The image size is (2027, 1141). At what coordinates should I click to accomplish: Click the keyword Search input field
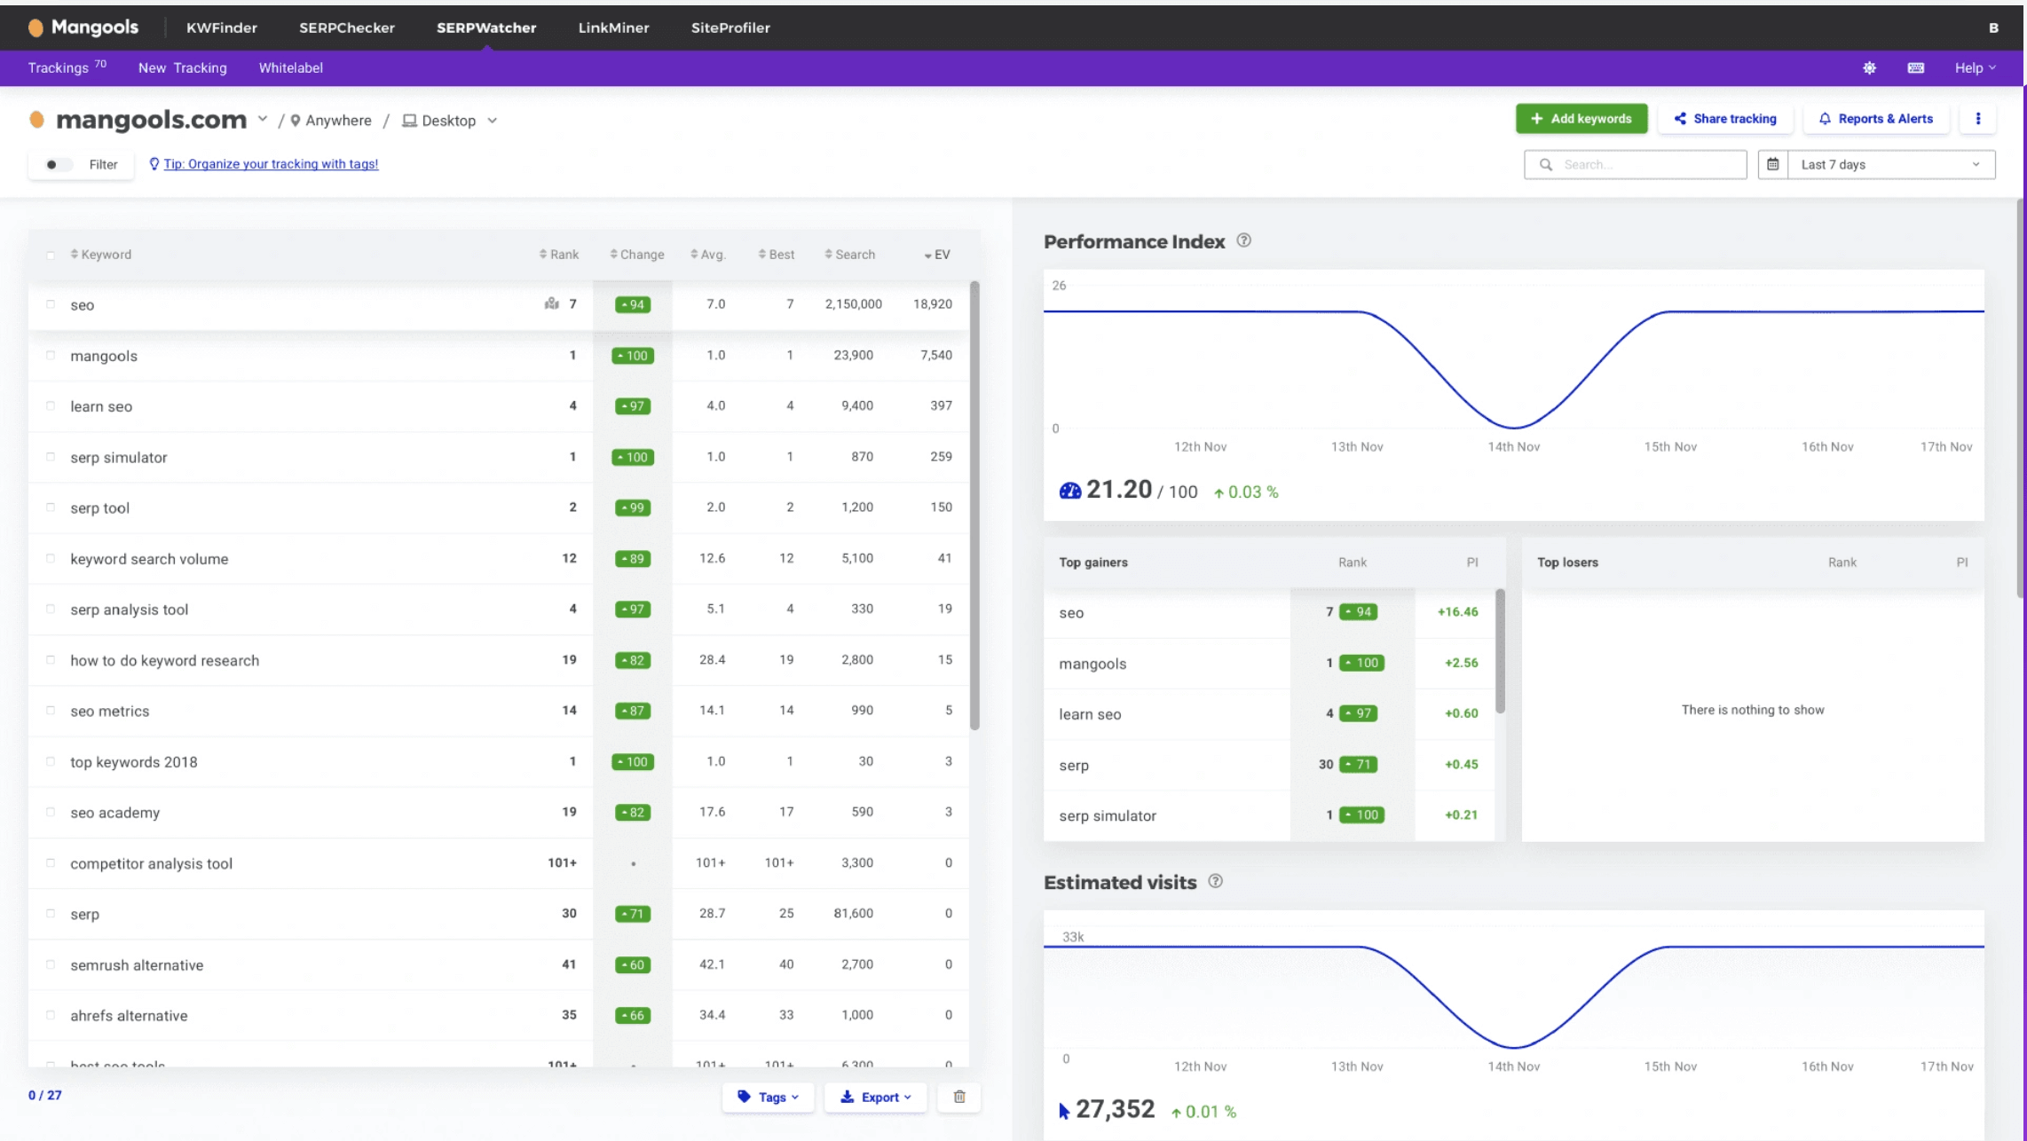click(x=1646, y=164)
